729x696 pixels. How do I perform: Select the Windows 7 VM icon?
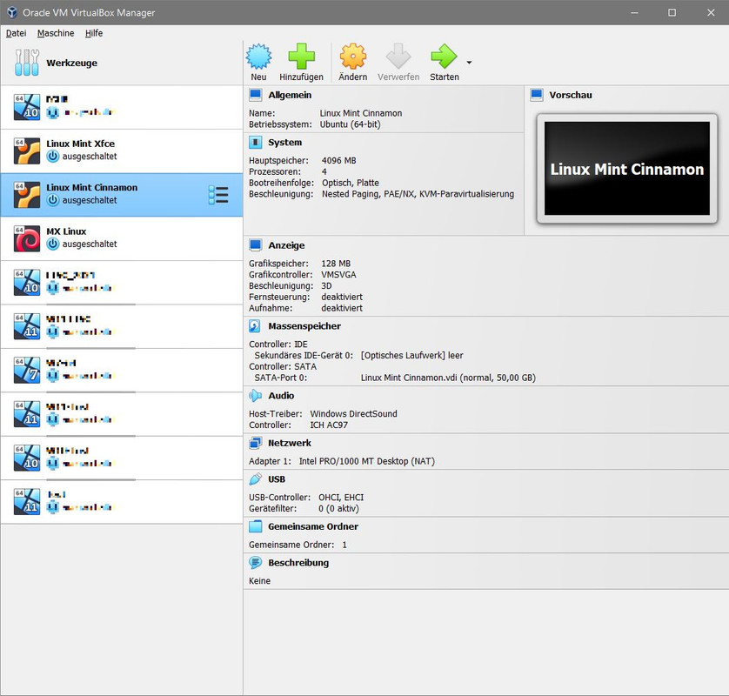(x=27, y=370)
